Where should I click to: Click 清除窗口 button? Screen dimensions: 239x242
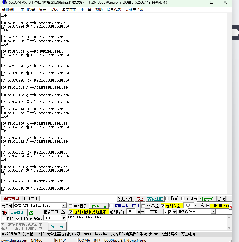pos(11,199)
